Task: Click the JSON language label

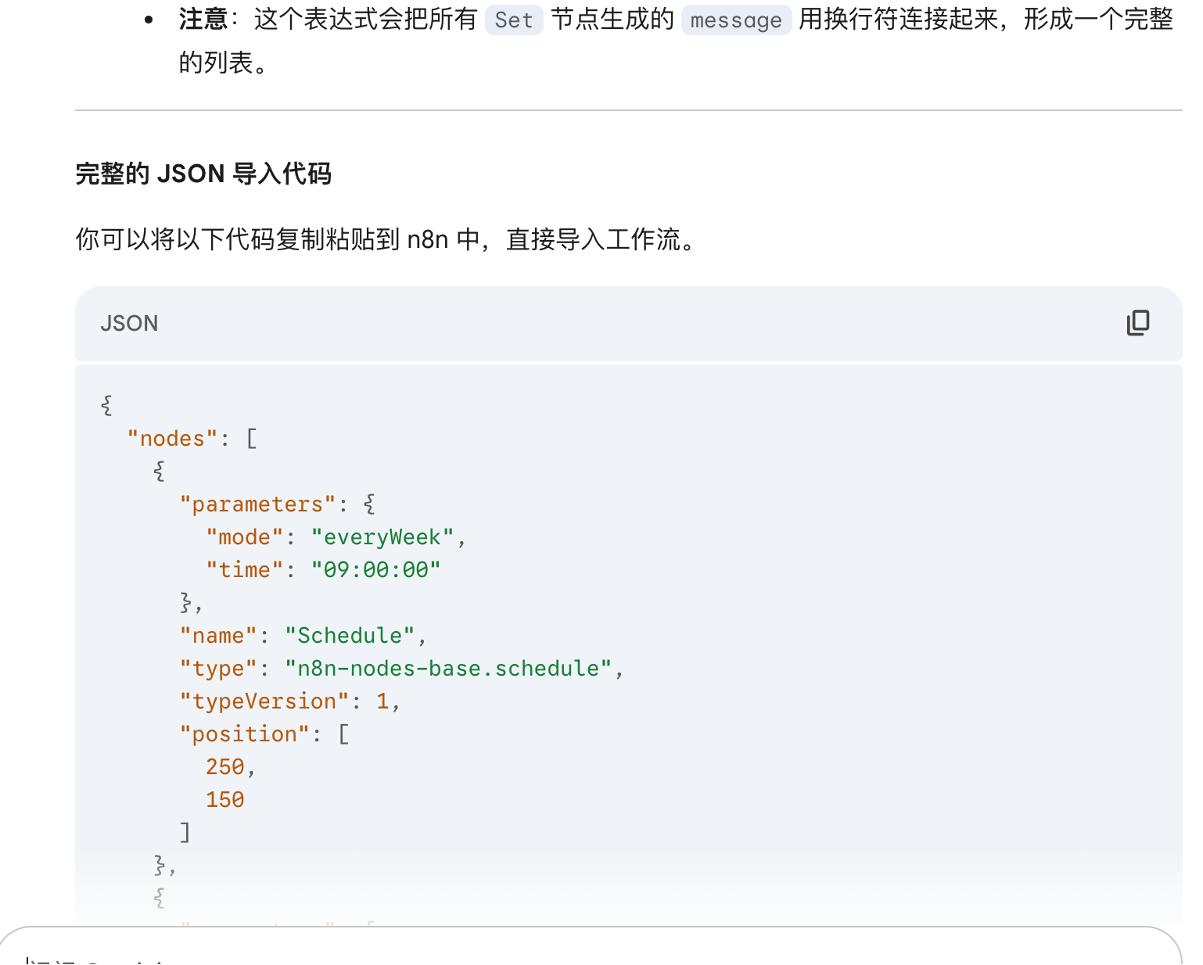Action: click(x=129, y=323)
